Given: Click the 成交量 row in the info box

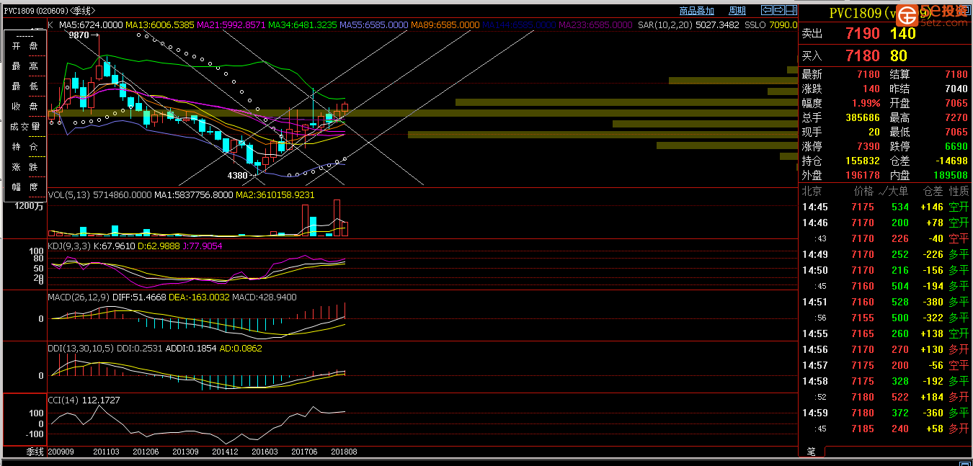Looking at the screenshot, I should tap(25, 127).
